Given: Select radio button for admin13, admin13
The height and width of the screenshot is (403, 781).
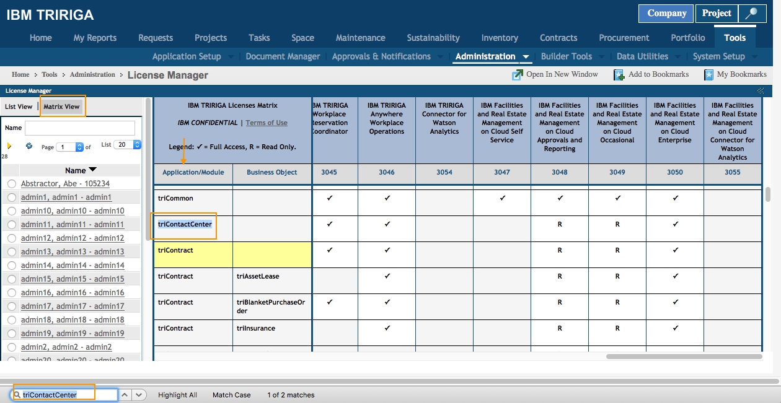Looking at the screenshot, I should (11, 252).
